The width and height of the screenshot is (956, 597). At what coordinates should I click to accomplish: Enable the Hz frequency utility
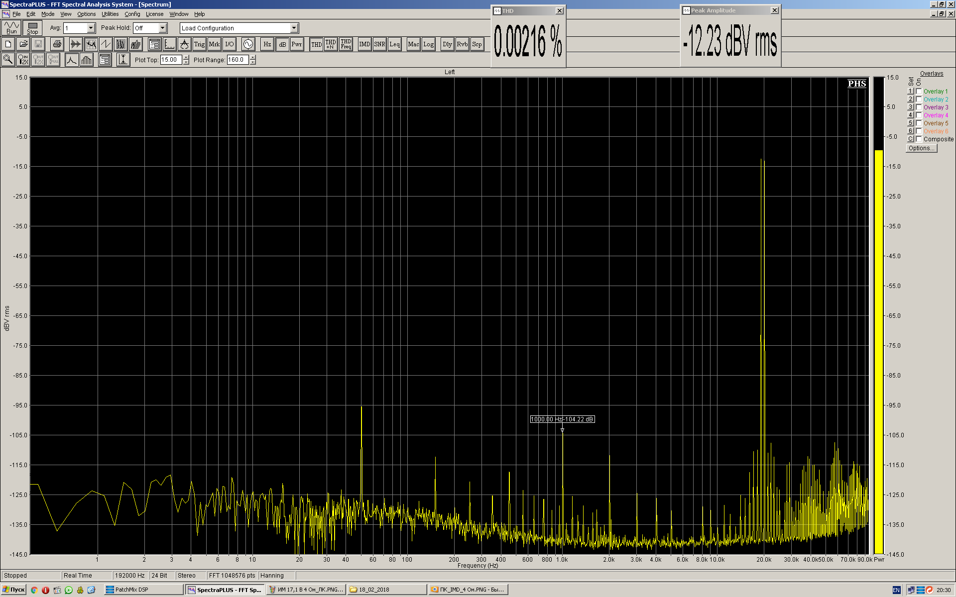tap(267, 44)
